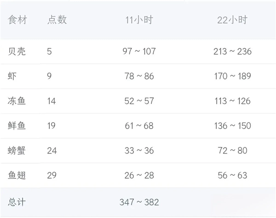Click the 总计 footer label
The width and height of the screenshot is (276, 218).
pyautogui.click(x=17, y=201)
